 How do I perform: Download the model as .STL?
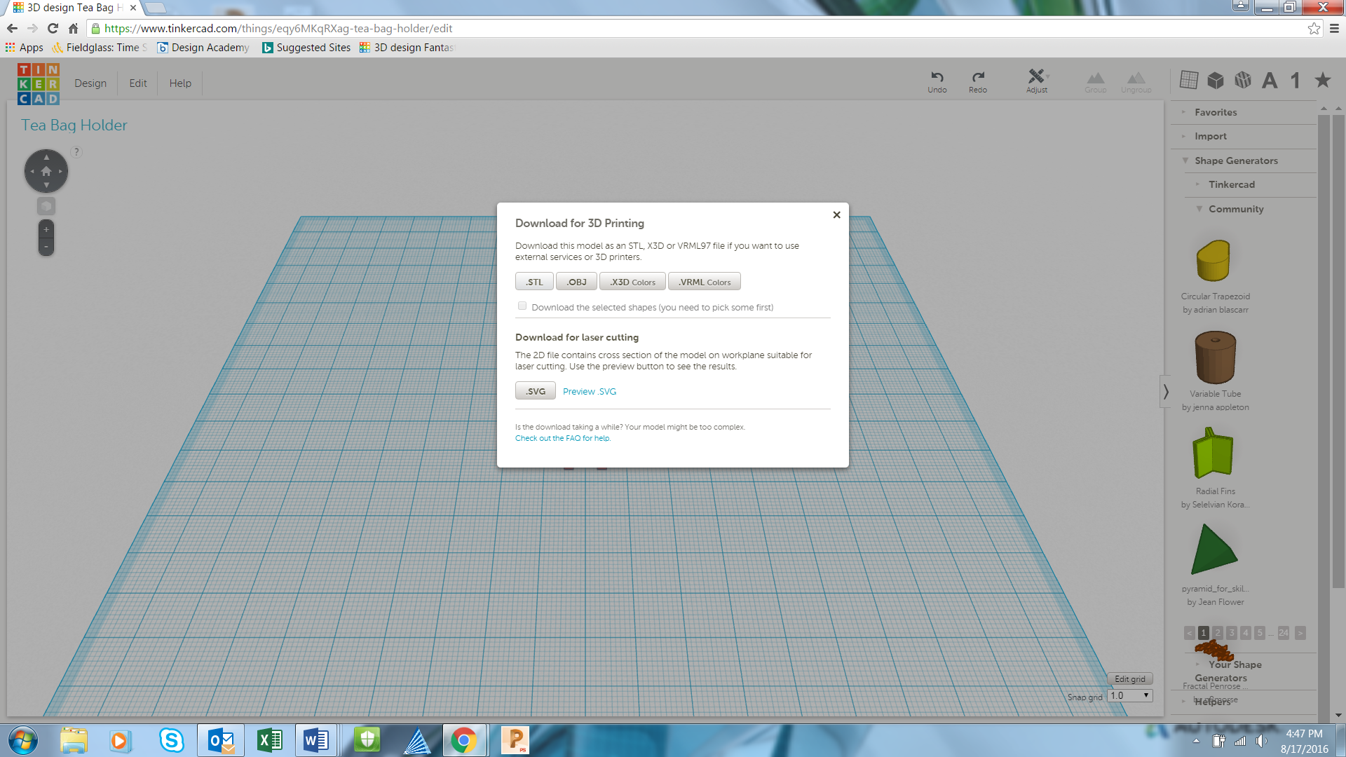(x=534, y=282)
